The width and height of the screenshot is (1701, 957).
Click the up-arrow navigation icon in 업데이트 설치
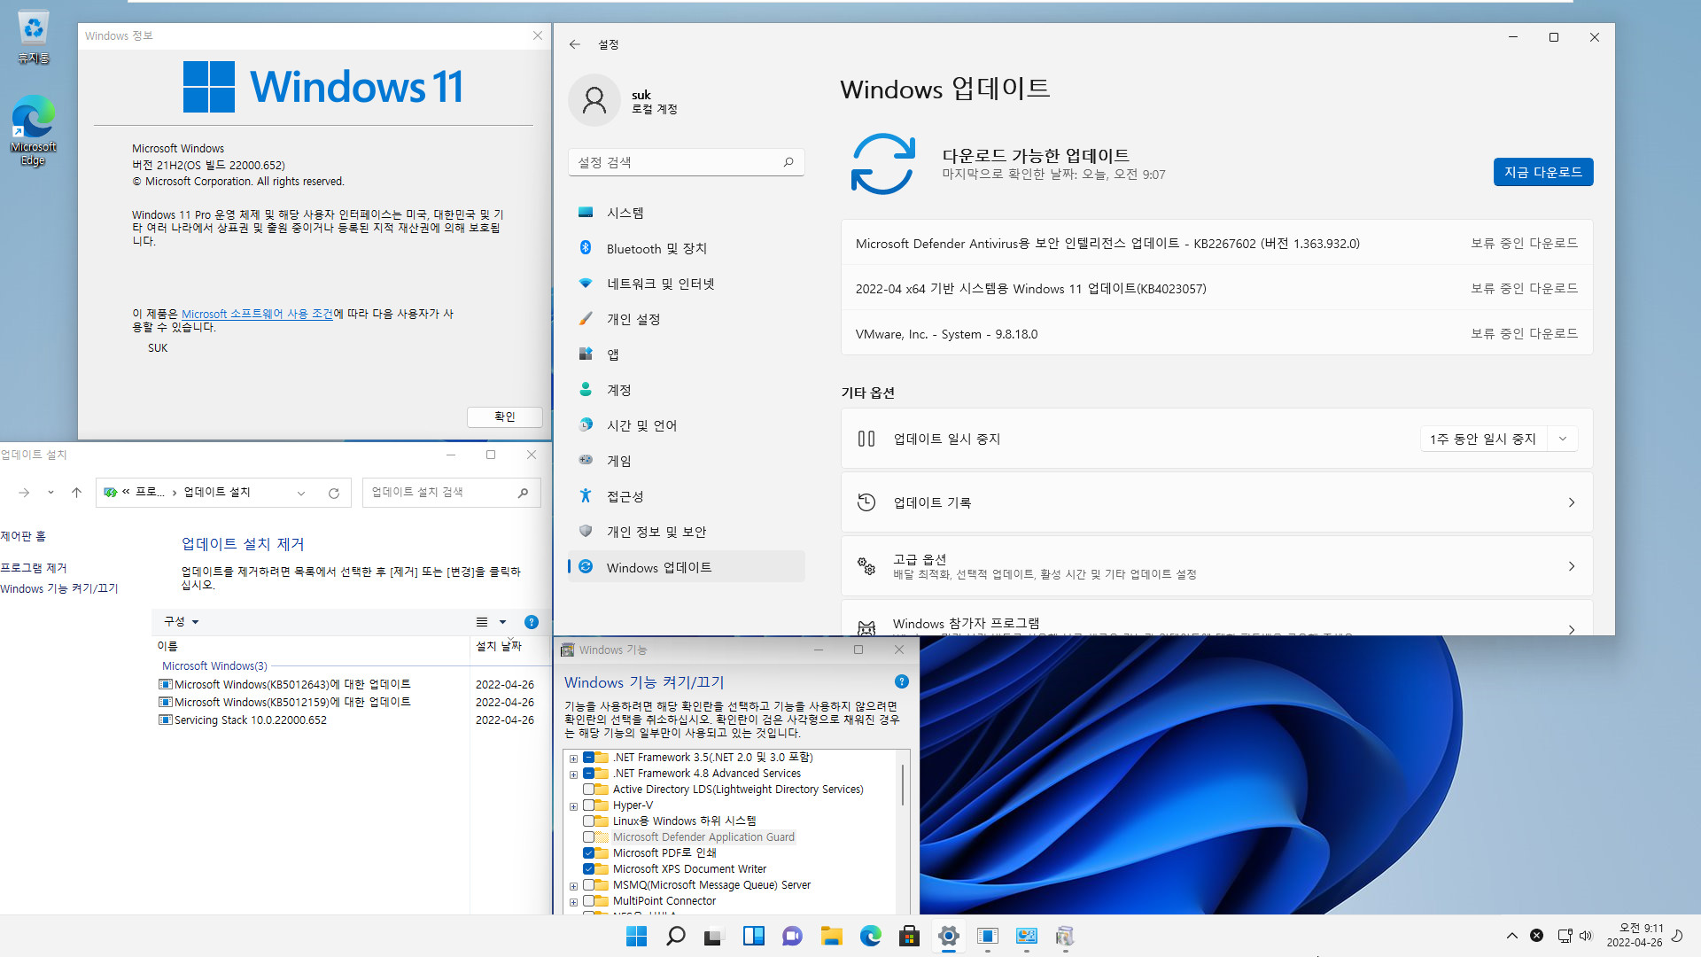tap(77, 493)
